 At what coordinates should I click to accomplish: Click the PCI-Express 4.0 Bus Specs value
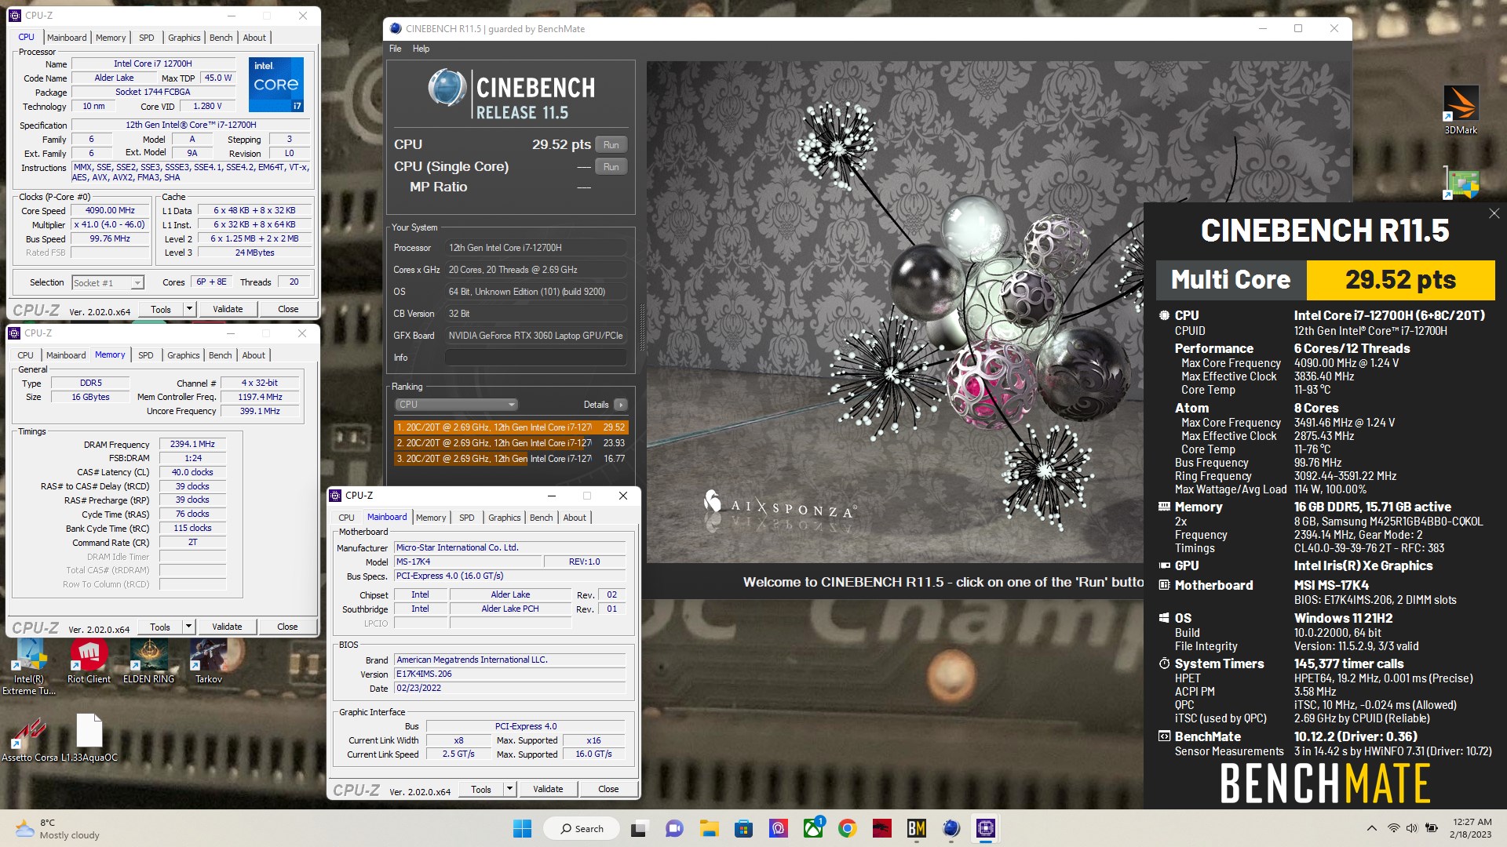point(509,576)
